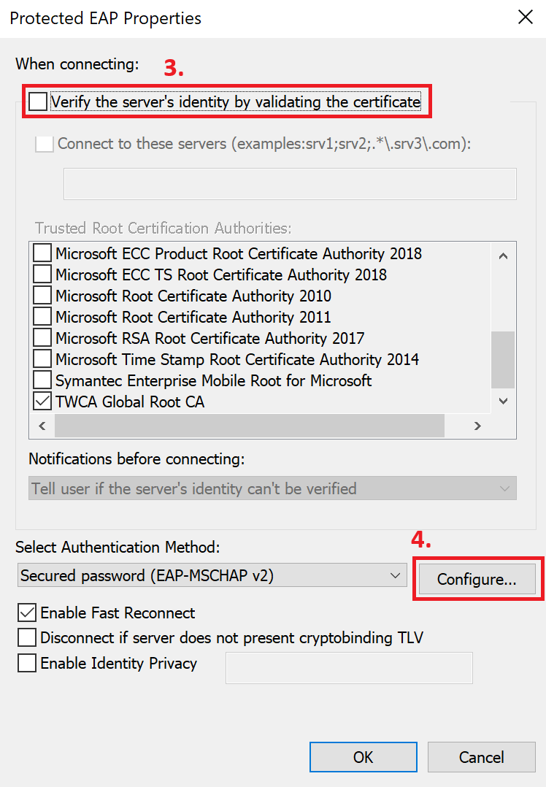This screenshot has height=787, width=546.
Task: Open the Select Authentication Method dropdown
Action: click(x=212, y=575)
